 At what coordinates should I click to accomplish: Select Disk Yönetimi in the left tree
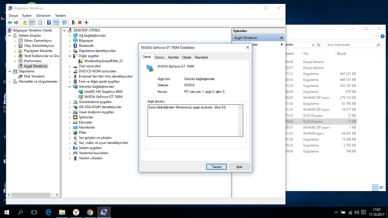pos(34,76)
